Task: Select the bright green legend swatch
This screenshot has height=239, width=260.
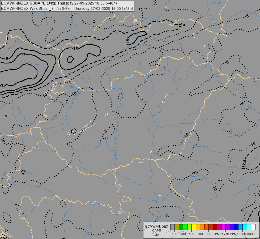Action: click(185, 227)
